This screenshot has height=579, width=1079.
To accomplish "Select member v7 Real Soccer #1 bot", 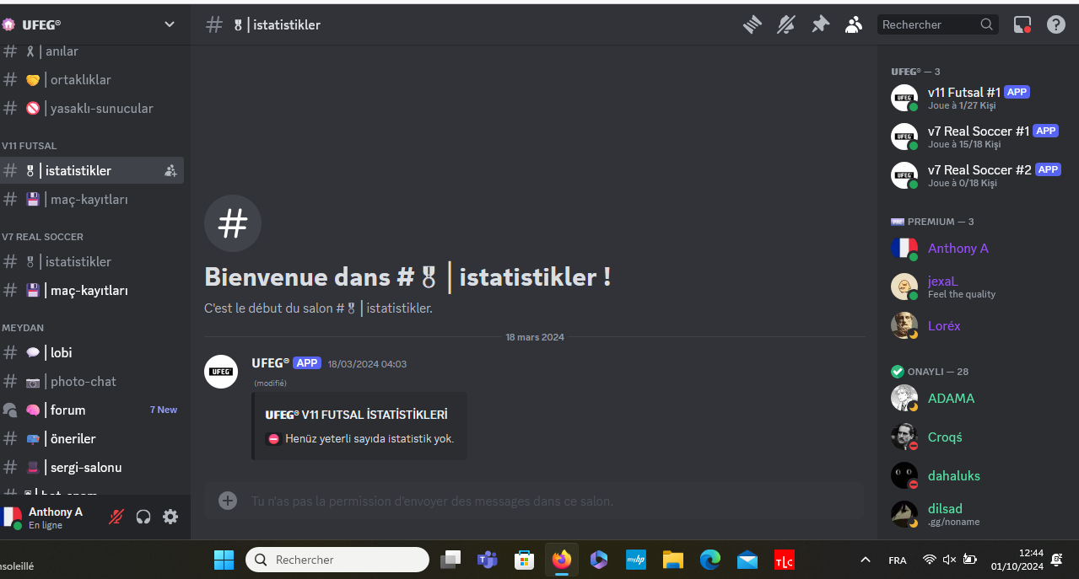I will point(975,137).
